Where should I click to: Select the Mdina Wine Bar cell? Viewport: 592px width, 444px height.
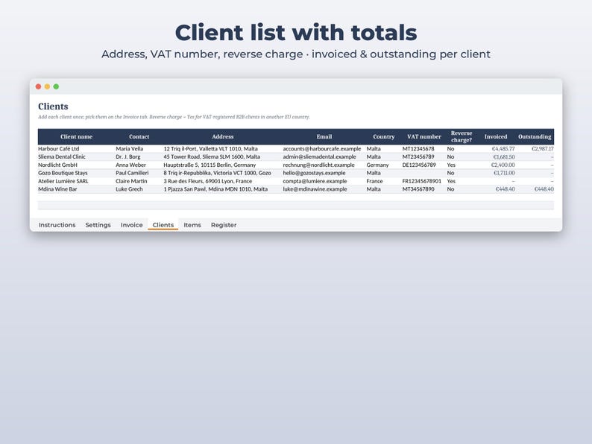tap(57, 189)
